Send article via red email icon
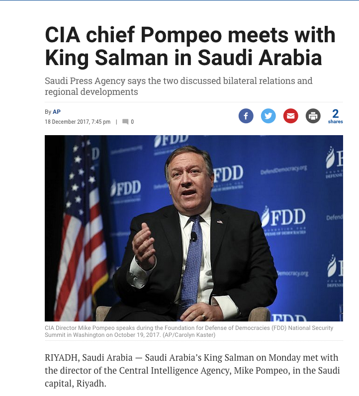Image resolution: width=359 pixels, height=396 pixels. pyautogui.click(x=291, y=116)
